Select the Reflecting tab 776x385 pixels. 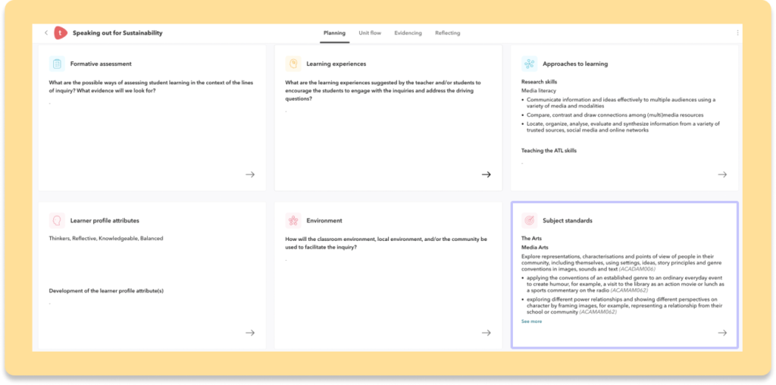tap(447, 33)
